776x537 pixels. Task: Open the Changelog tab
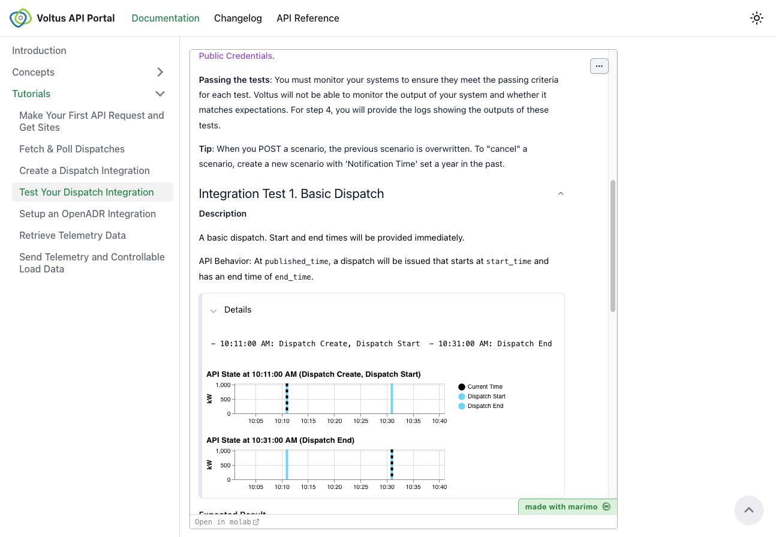click(238, 18)
